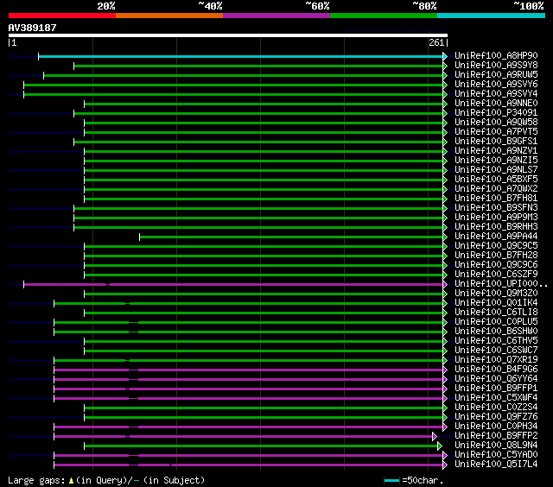
Task: Open hit name UniRef100_C5XWF4
Action: pyautogui.click(x=496, y=398)
